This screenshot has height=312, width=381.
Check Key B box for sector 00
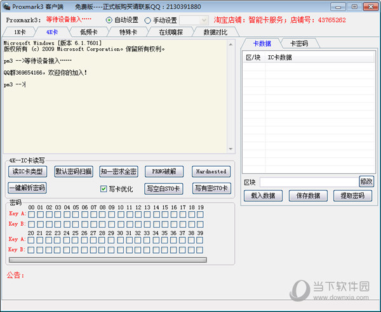[31, 224]
